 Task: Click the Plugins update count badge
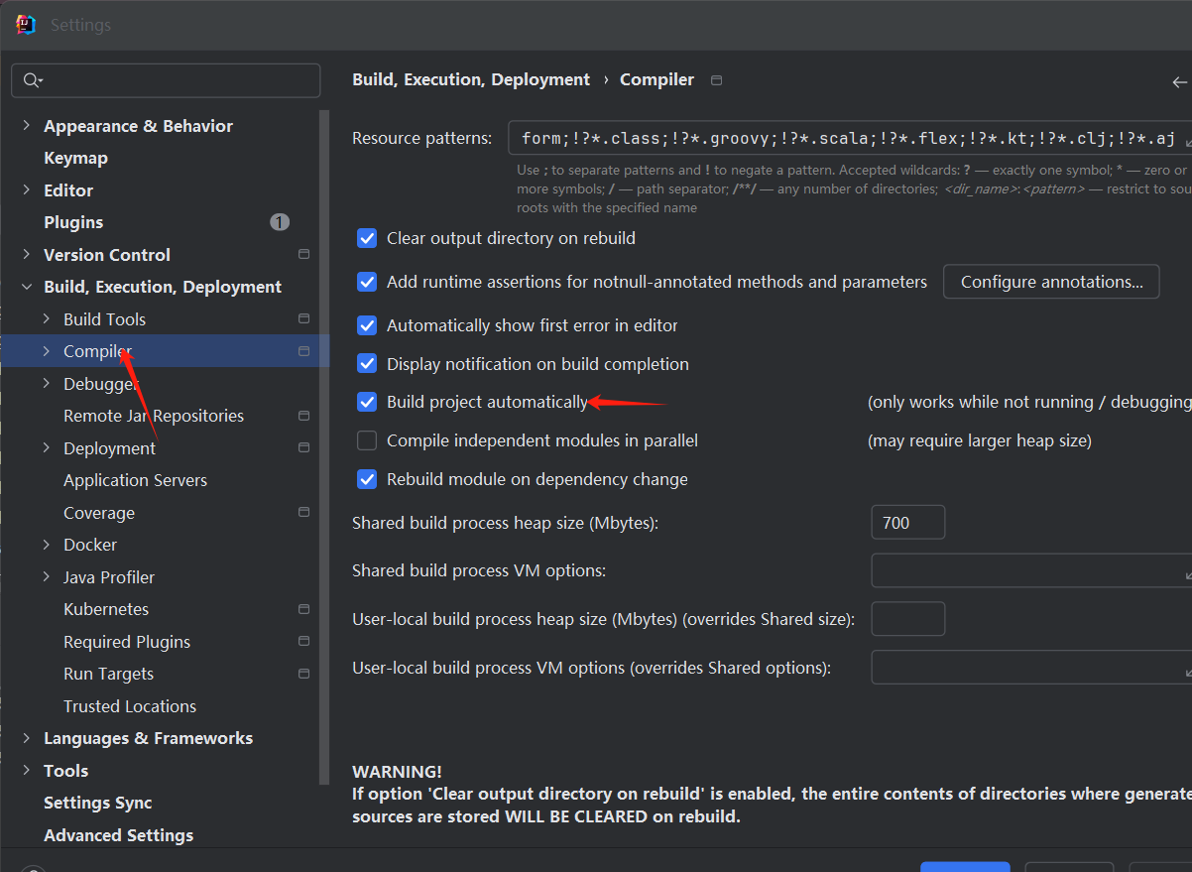[x=280, y=222]
